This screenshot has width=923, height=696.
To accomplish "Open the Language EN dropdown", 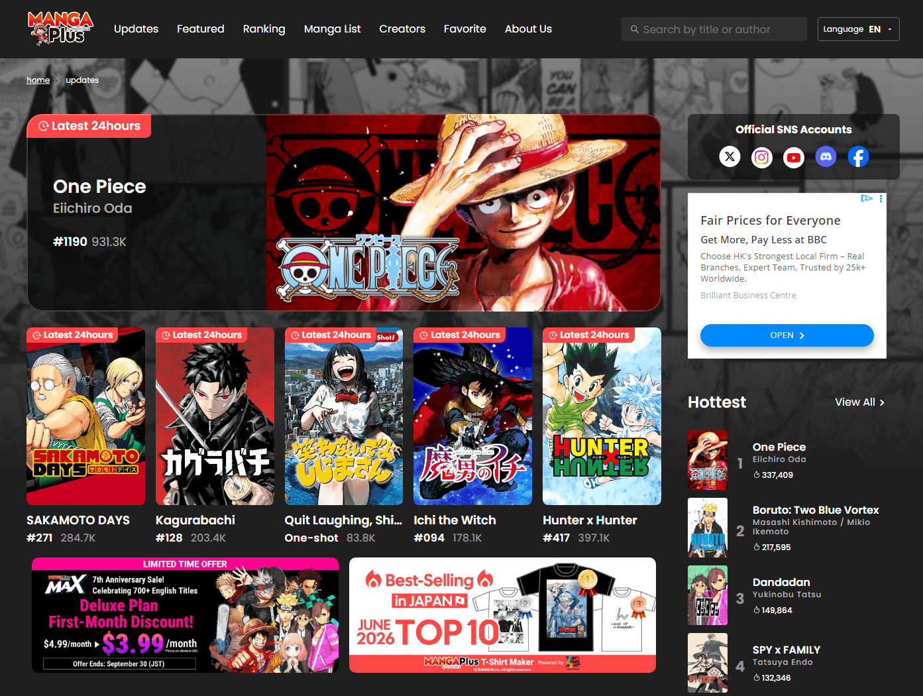I will (x=858, y=29).
